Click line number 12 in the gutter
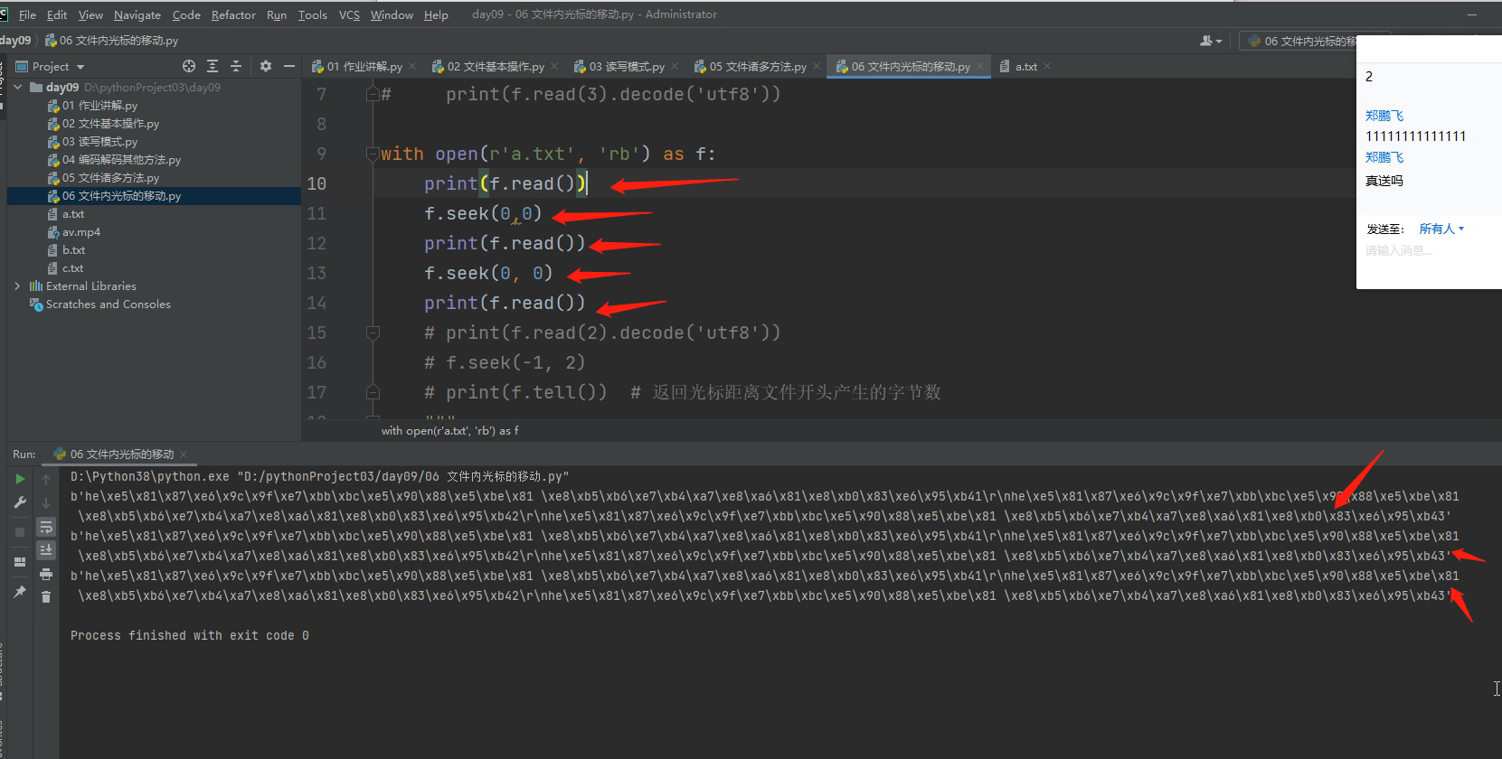The width and height of the screenshot is (1502, 759). point(316,243)
